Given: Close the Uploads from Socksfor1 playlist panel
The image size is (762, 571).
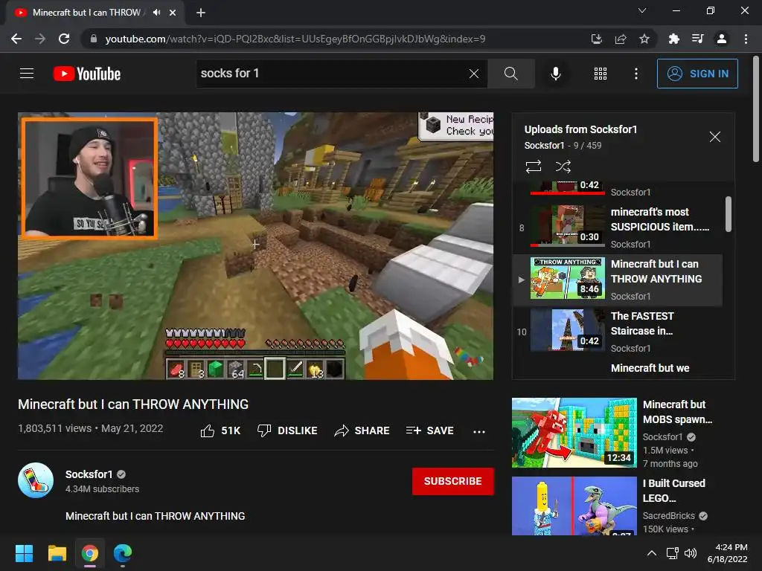Looking at the screenshot, I should click(714, 137).
